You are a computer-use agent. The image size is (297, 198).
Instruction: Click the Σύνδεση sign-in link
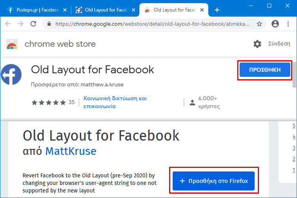tap(279, 44)
